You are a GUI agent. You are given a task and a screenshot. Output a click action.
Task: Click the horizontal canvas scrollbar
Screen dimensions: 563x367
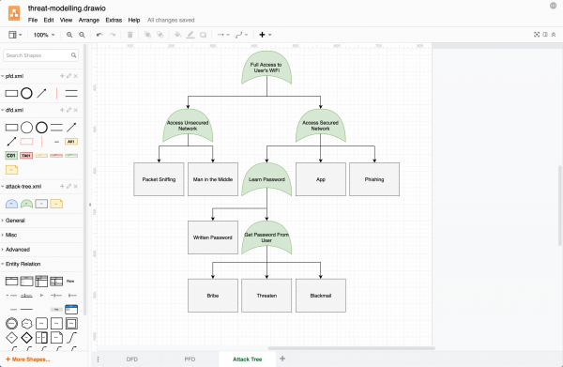tap(351, 348)
